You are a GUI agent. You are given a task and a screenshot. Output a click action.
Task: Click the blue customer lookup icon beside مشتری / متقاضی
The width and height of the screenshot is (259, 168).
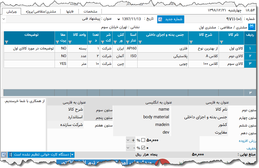(252, 26)
